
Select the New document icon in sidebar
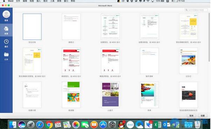pyautogui.click(x=6, y=29)
